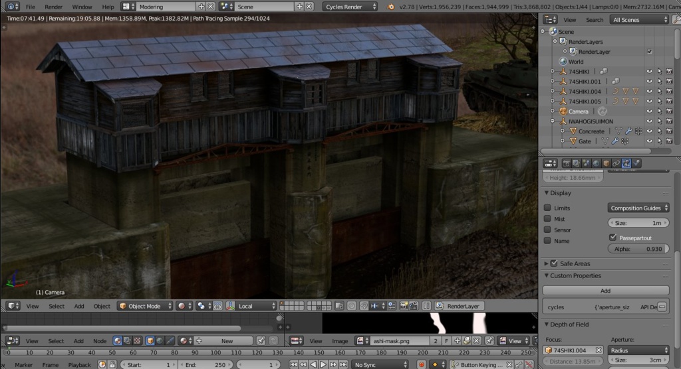Open the Playback menu in the timeline
Screen dimensions: 681x369
click(80, 364)
